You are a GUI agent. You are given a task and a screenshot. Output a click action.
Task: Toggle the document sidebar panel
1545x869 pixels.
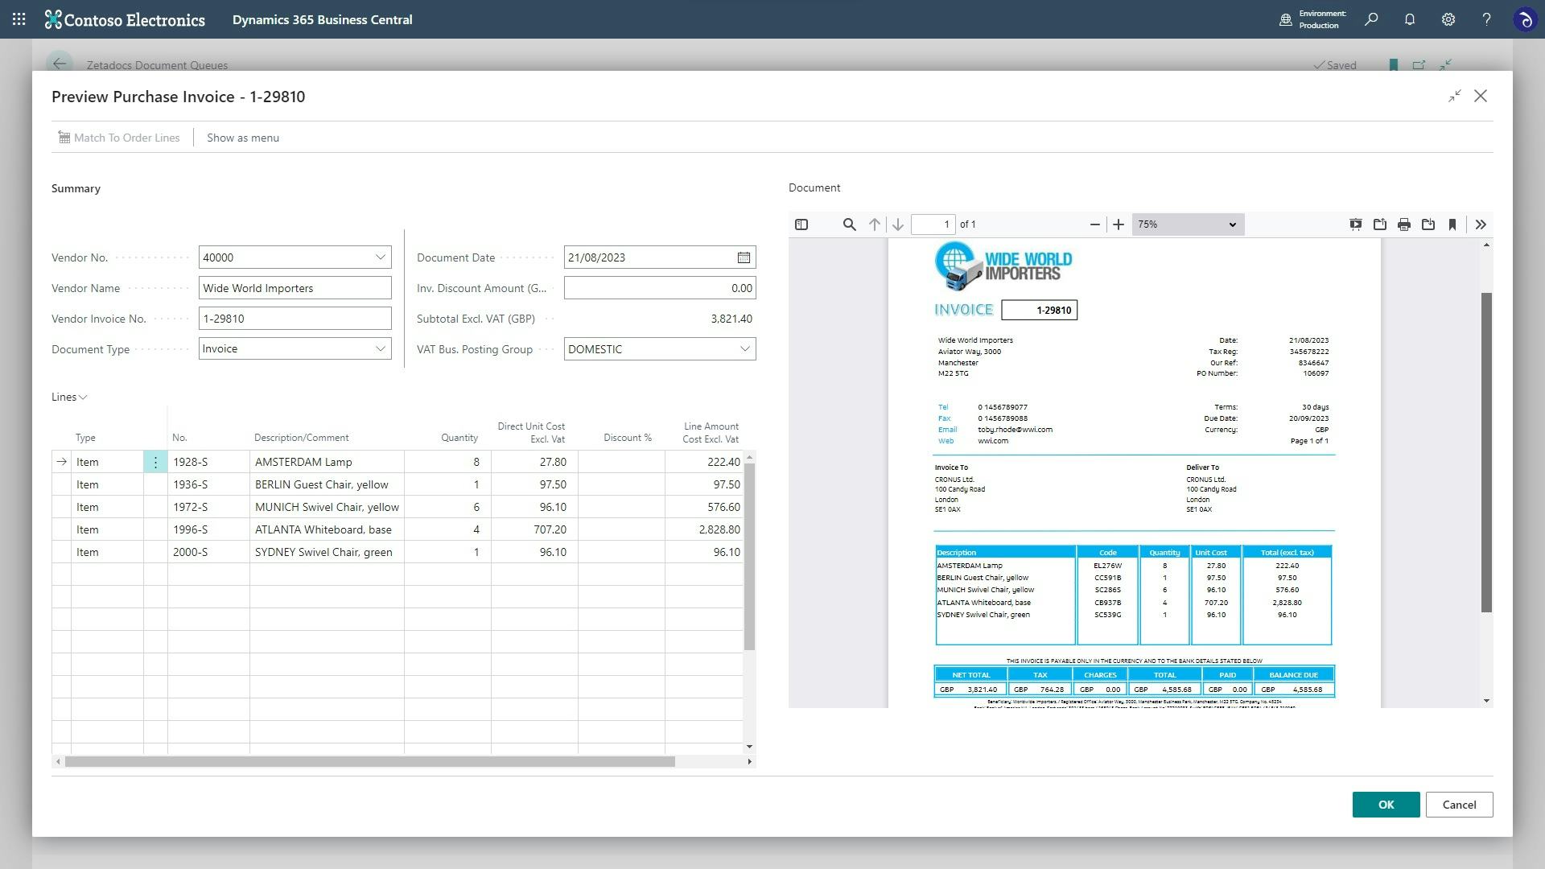point(801,224)
